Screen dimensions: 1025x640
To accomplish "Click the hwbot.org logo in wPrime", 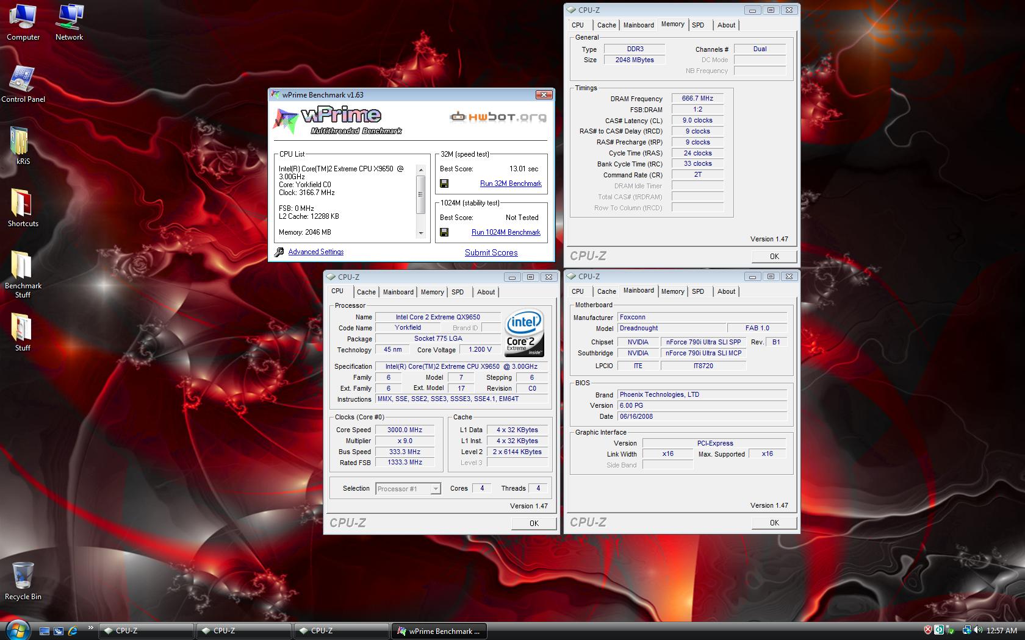I will click(498, 117).
